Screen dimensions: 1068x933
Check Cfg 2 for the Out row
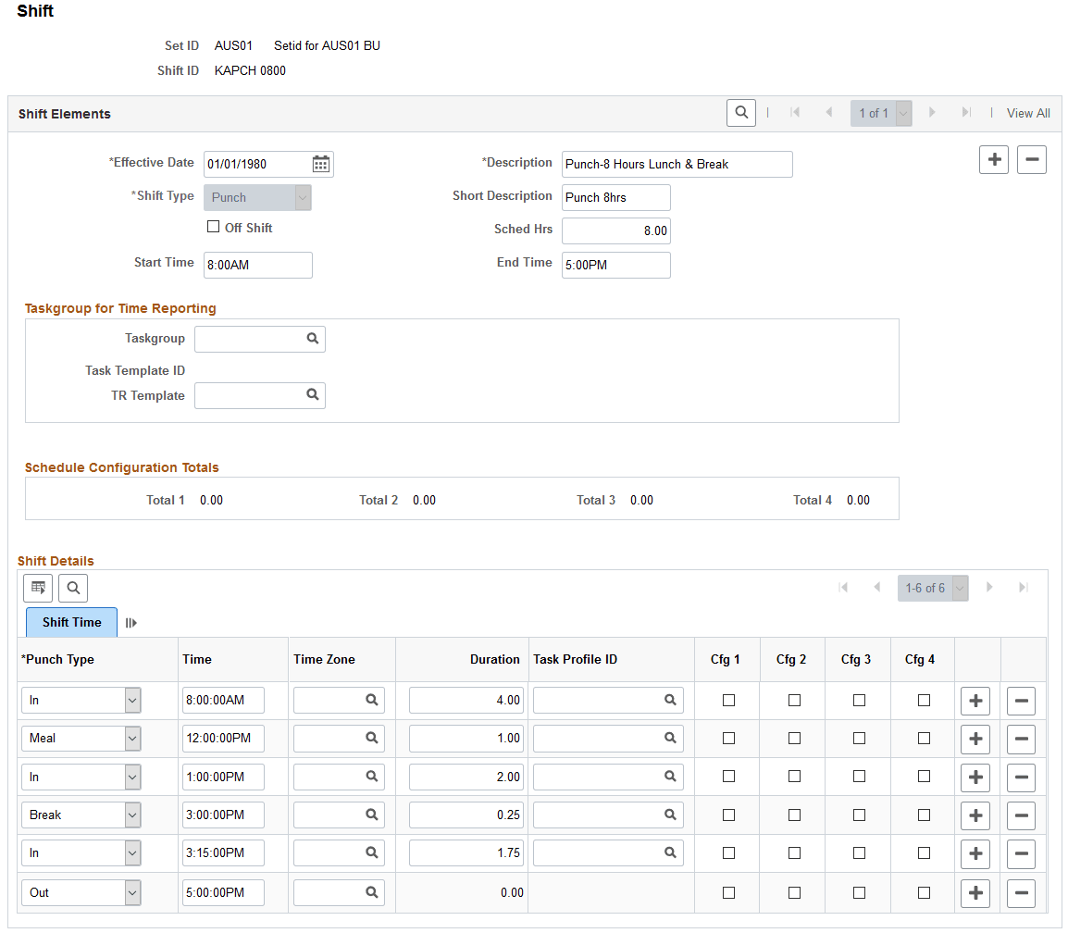[794, 892]
